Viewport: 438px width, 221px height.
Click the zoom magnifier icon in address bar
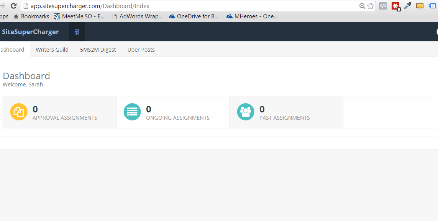pos(362,6)
